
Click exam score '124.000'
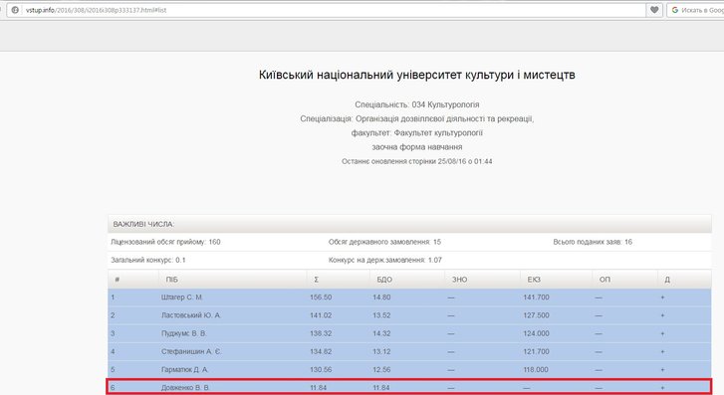(x=536, y=333)
